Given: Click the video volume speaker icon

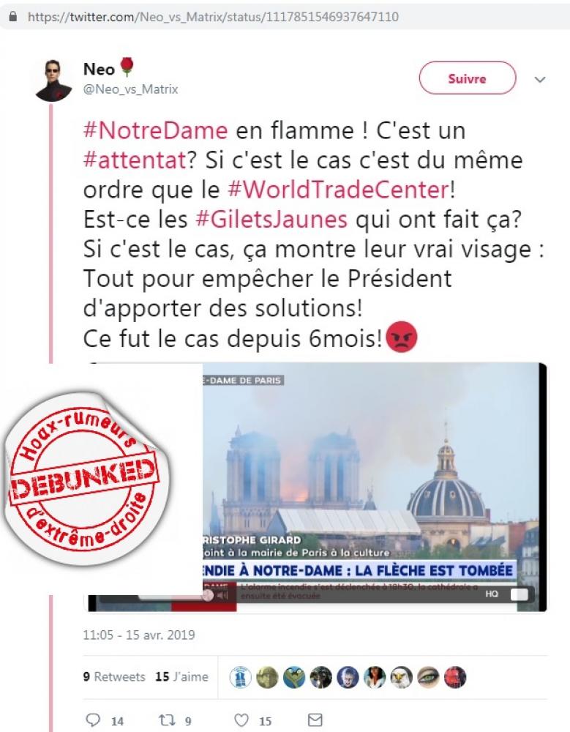Looking at the screenshot, I should 223,595.
